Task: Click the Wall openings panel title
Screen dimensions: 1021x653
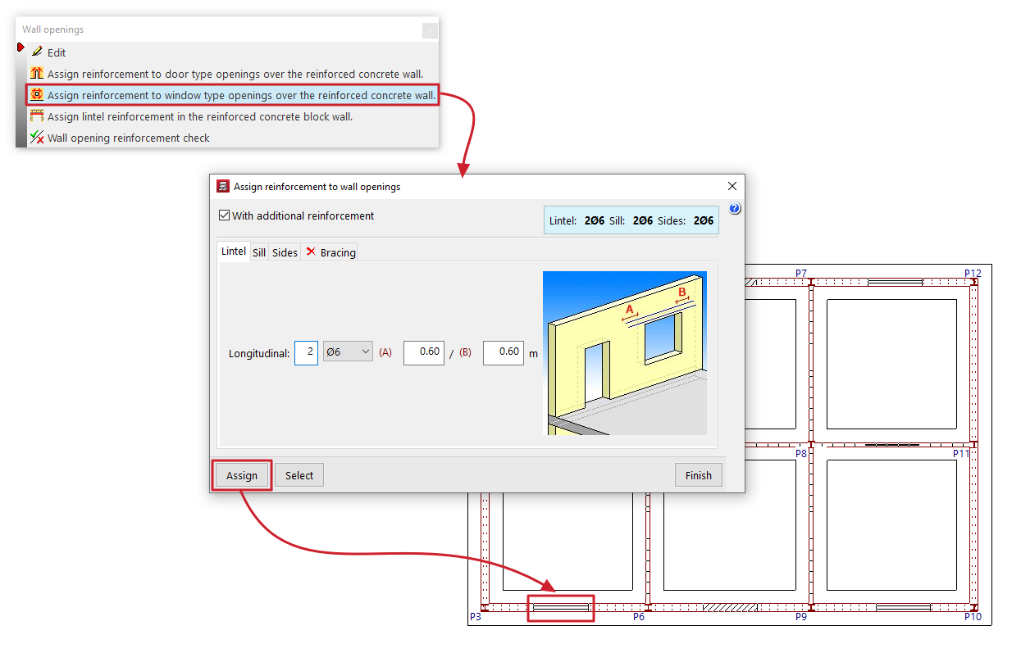Action: point(53,29)
